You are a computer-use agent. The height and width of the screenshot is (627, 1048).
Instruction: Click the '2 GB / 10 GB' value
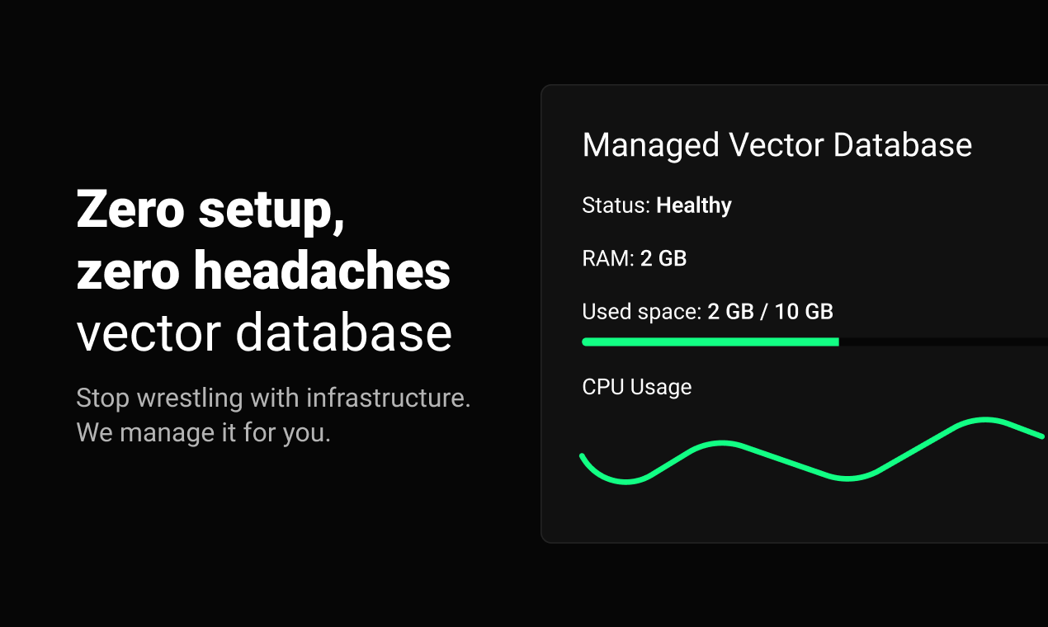(771, 312)
